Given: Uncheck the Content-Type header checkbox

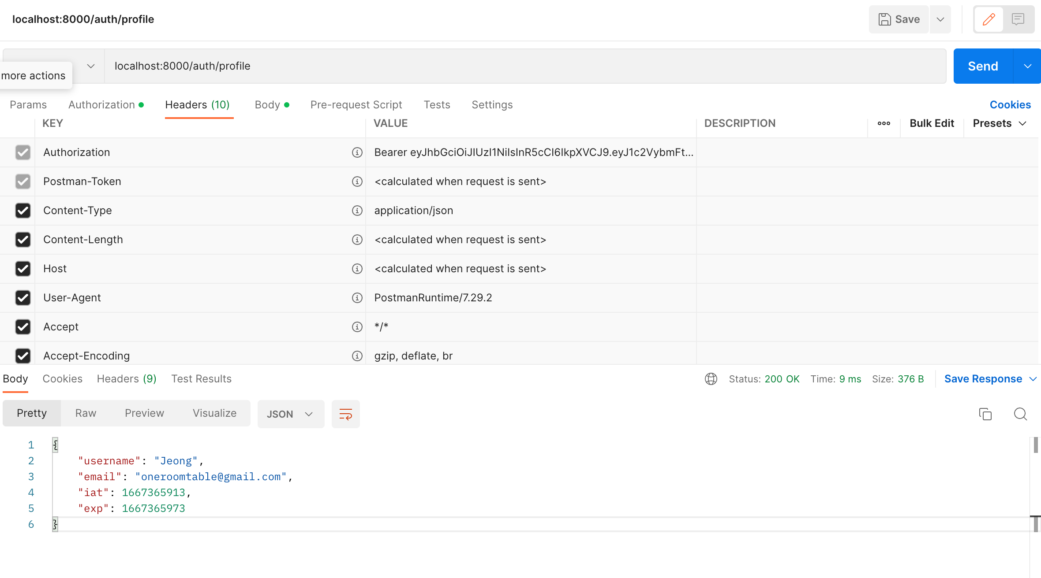Looking at the screenshot, I should click(x=23, y=211).
